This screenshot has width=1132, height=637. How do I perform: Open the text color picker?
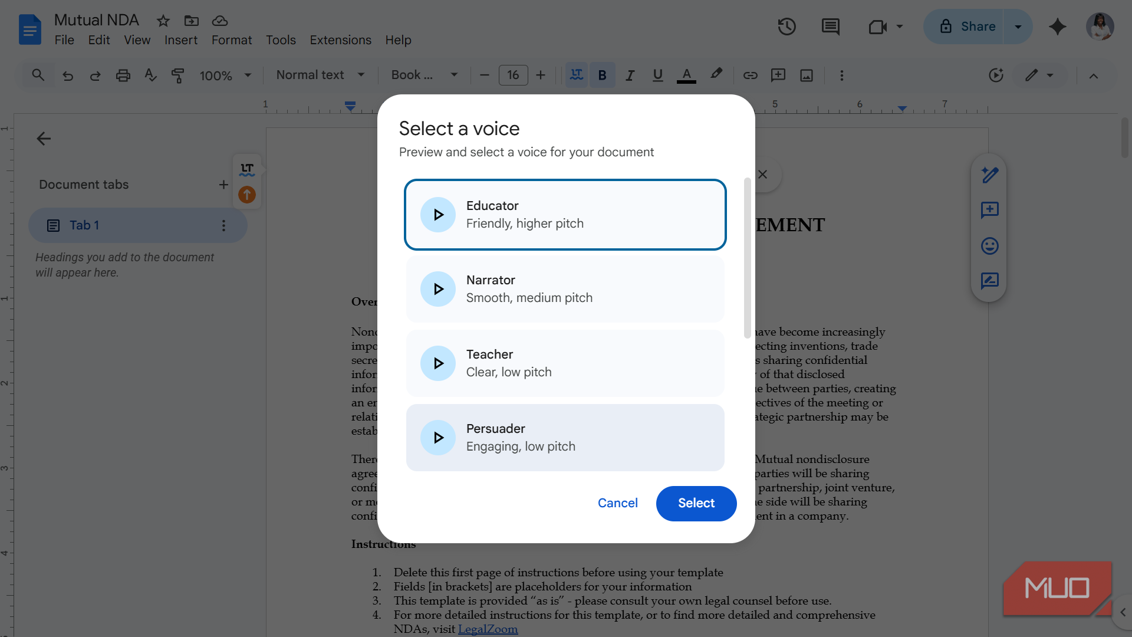pyautogui.click(x=686, y=75)
